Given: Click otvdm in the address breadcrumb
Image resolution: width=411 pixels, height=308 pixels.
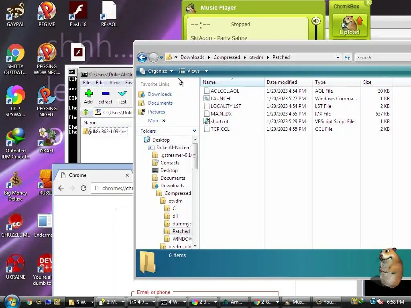Looking at the screenshot, I should (256, 57).
